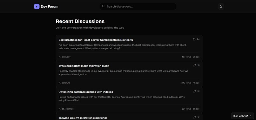This screenshot has width=256, height=120.
Task: Click the 'Built with v0' badge
Action: pos(243,116)
